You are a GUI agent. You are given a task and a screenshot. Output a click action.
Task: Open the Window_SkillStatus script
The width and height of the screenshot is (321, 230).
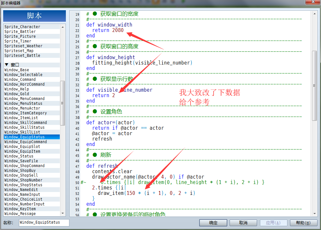[x=32, y=127]
